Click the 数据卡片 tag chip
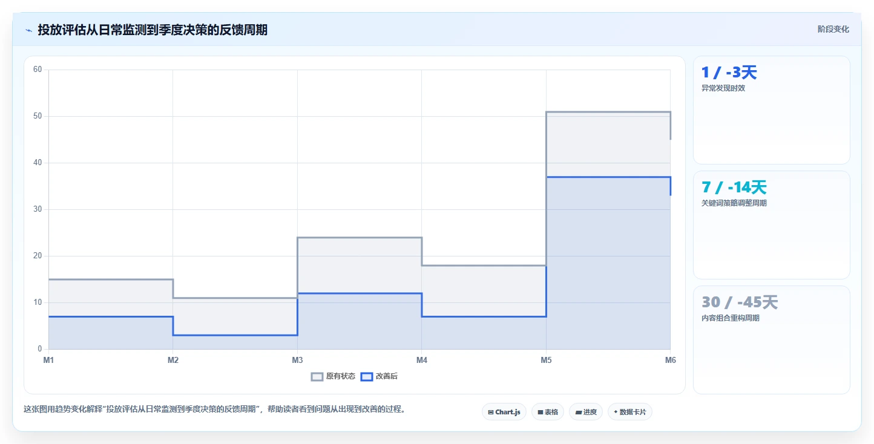The height and width of the screenshot is (444, 874). pyautogui.click(x=630, y=412)
